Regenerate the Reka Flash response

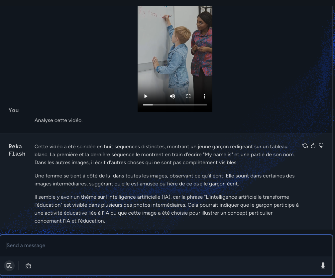point(305,146)
